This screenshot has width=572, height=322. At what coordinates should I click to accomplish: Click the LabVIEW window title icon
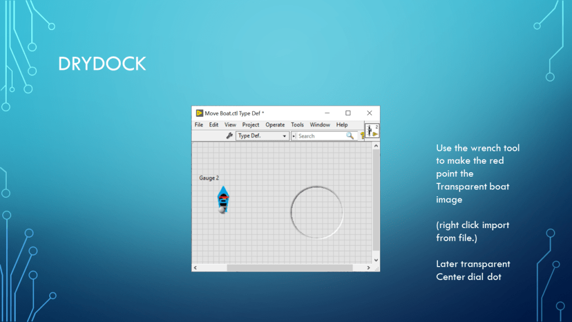(199, 113)
